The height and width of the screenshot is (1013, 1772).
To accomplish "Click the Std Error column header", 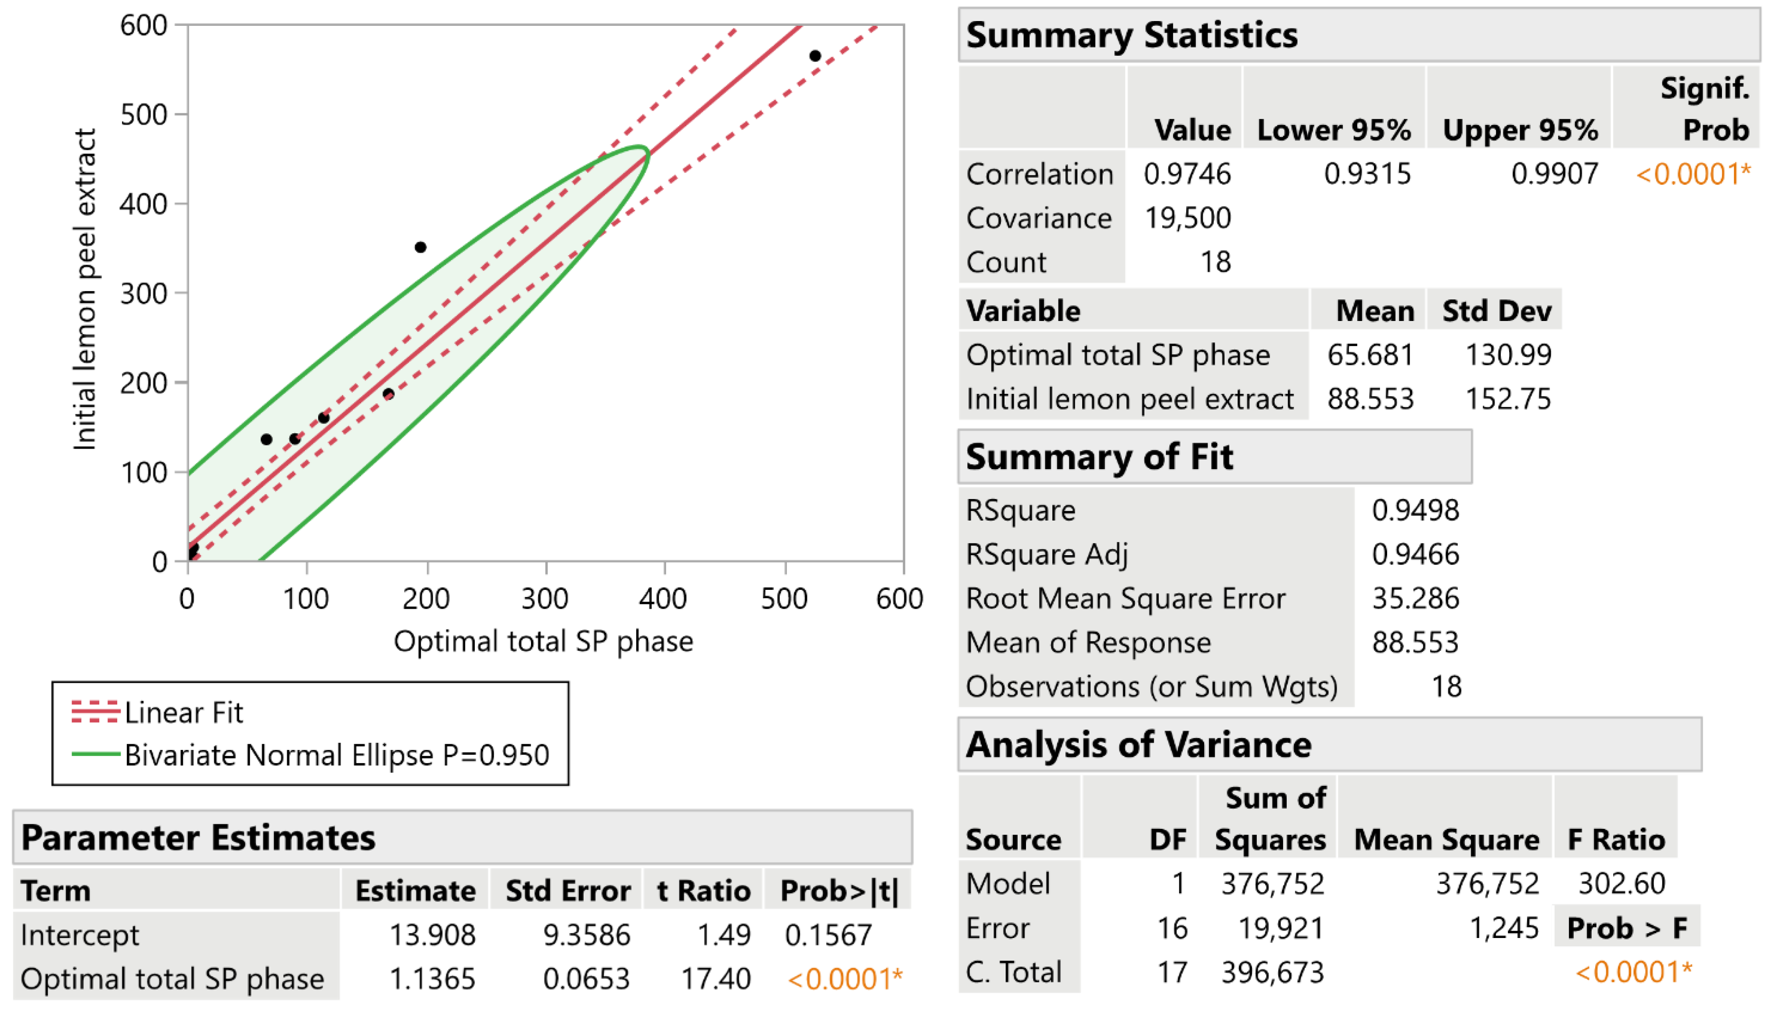I will click(568, 891).
